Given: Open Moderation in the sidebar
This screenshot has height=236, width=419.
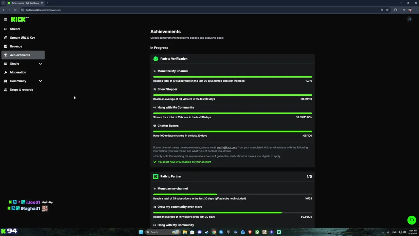Looking at the screenshot, I should pyautogui.click(x=23, y=72).
